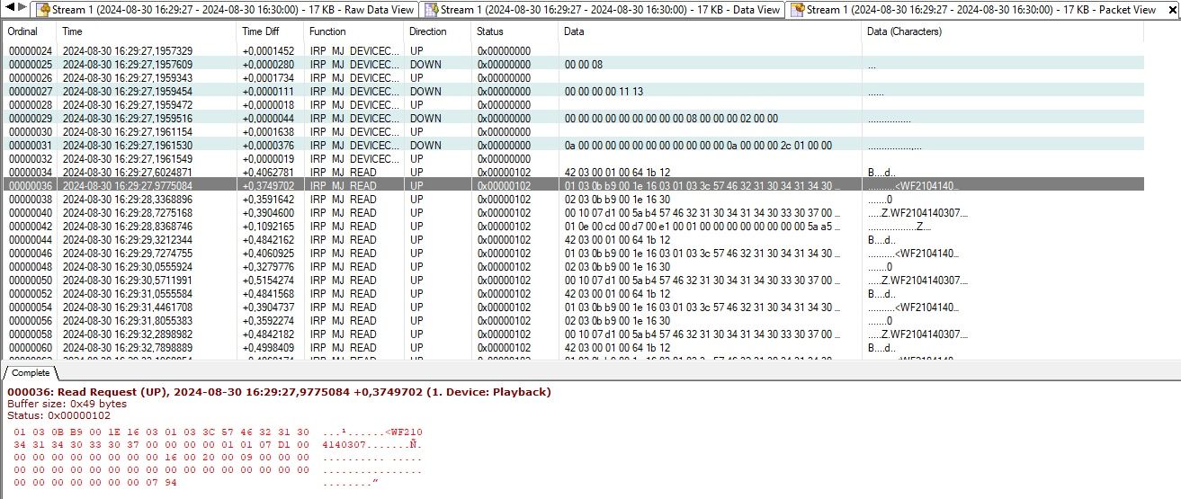Click the Data column header
This screenshot has width=1181, height=499.
710,31
